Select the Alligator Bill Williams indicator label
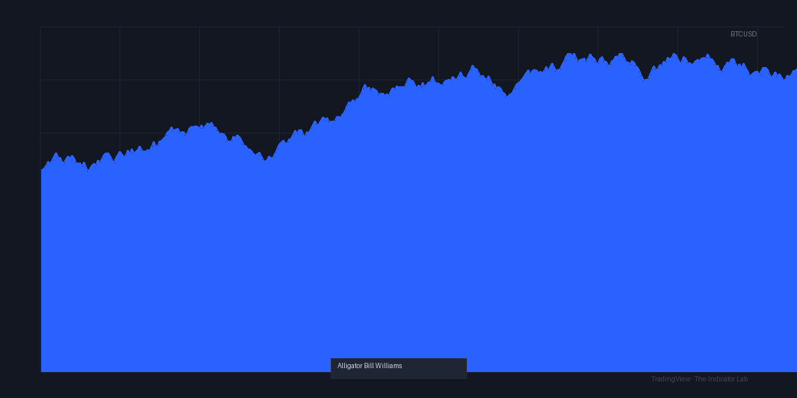This screenshot has width=797, height=398. (369, 366)
